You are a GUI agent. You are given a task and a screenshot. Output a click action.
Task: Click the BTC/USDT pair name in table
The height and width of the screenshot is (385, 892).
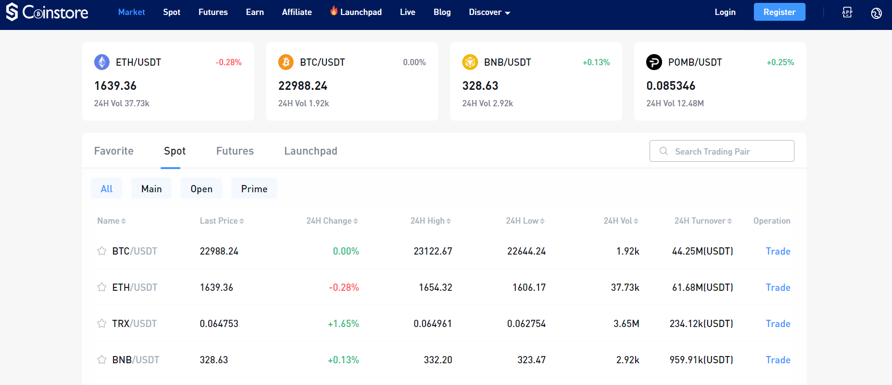[x=135, y=251]
